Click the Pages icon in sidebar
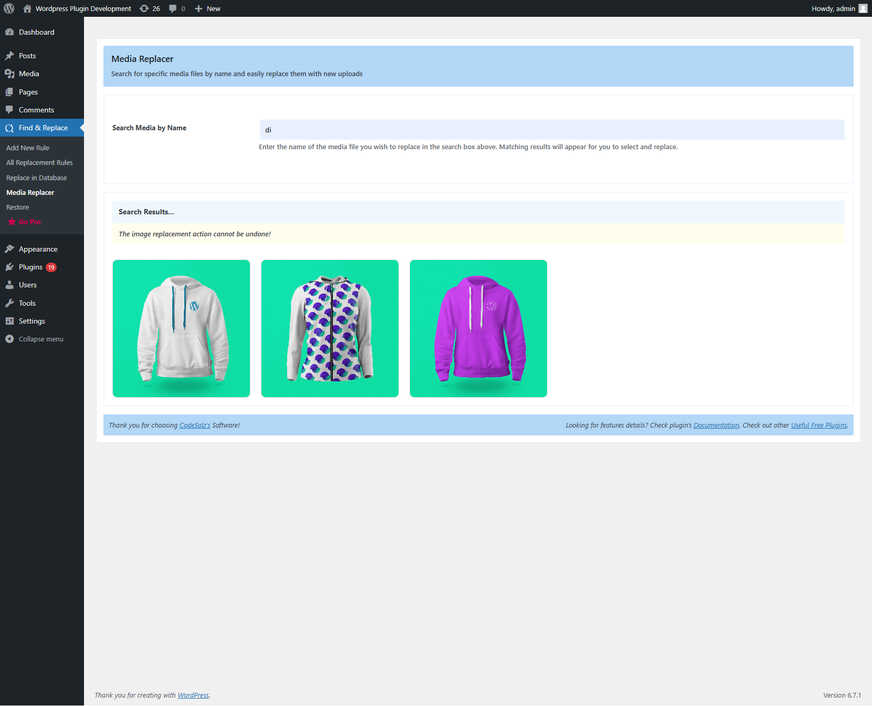This screenshot has height=706, width=872. pyautogui.click(x=9, y=92)
